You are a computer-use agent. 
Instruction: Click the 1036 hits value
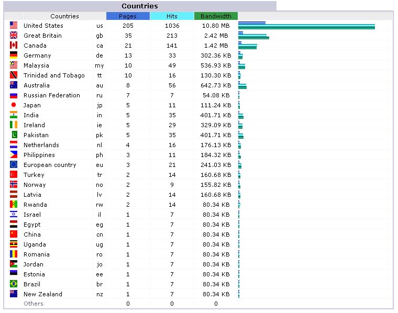pos(172,26)
